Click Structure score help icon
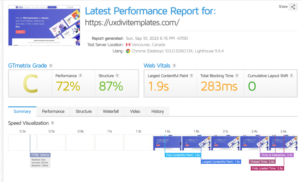 117,75
